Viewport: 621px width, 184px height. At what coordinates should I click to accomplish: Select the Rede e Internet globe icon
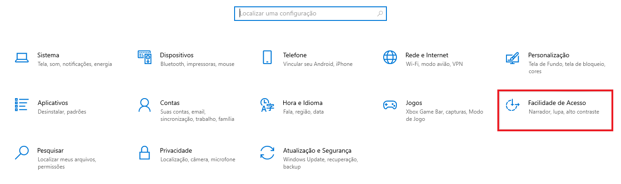tap(390, 57)
